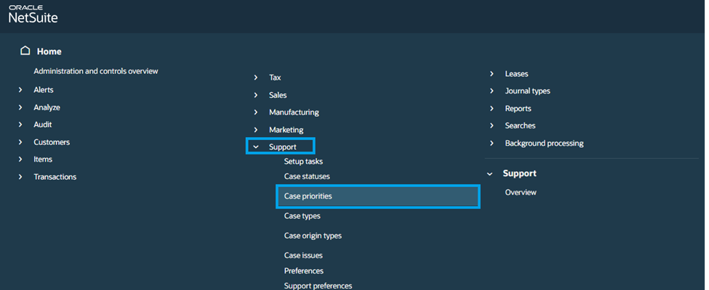Expand the Manufacturing chevron
This screenshot has height=290, width=709.
pyautogui.click(x=255, y=112)
